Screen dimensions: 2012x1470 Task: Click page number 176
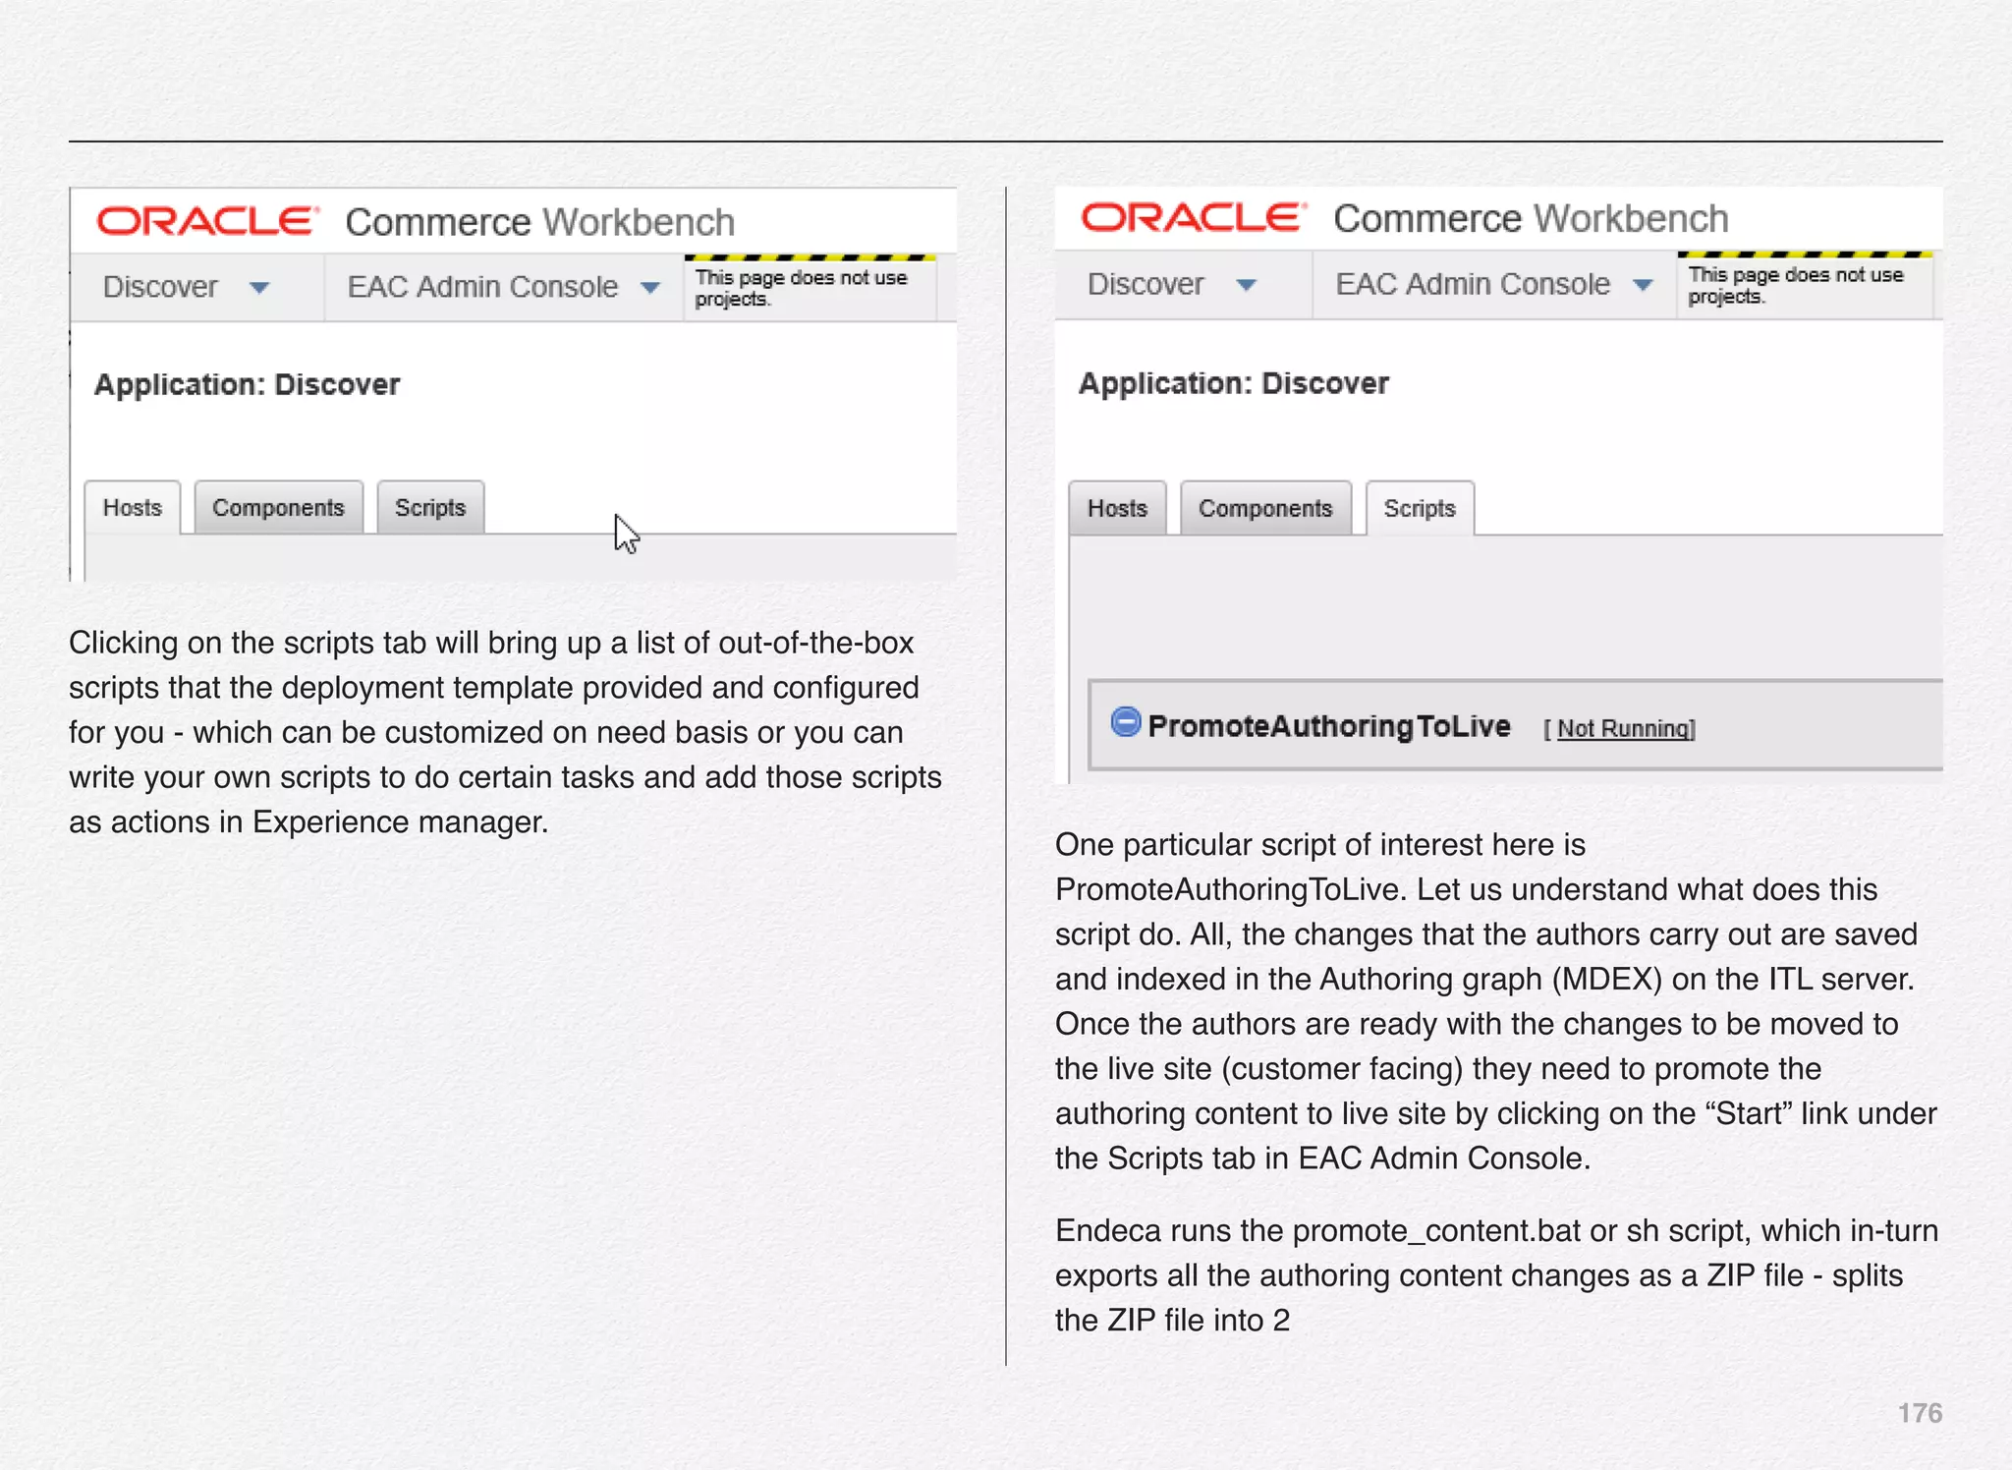point(1920,1413)
